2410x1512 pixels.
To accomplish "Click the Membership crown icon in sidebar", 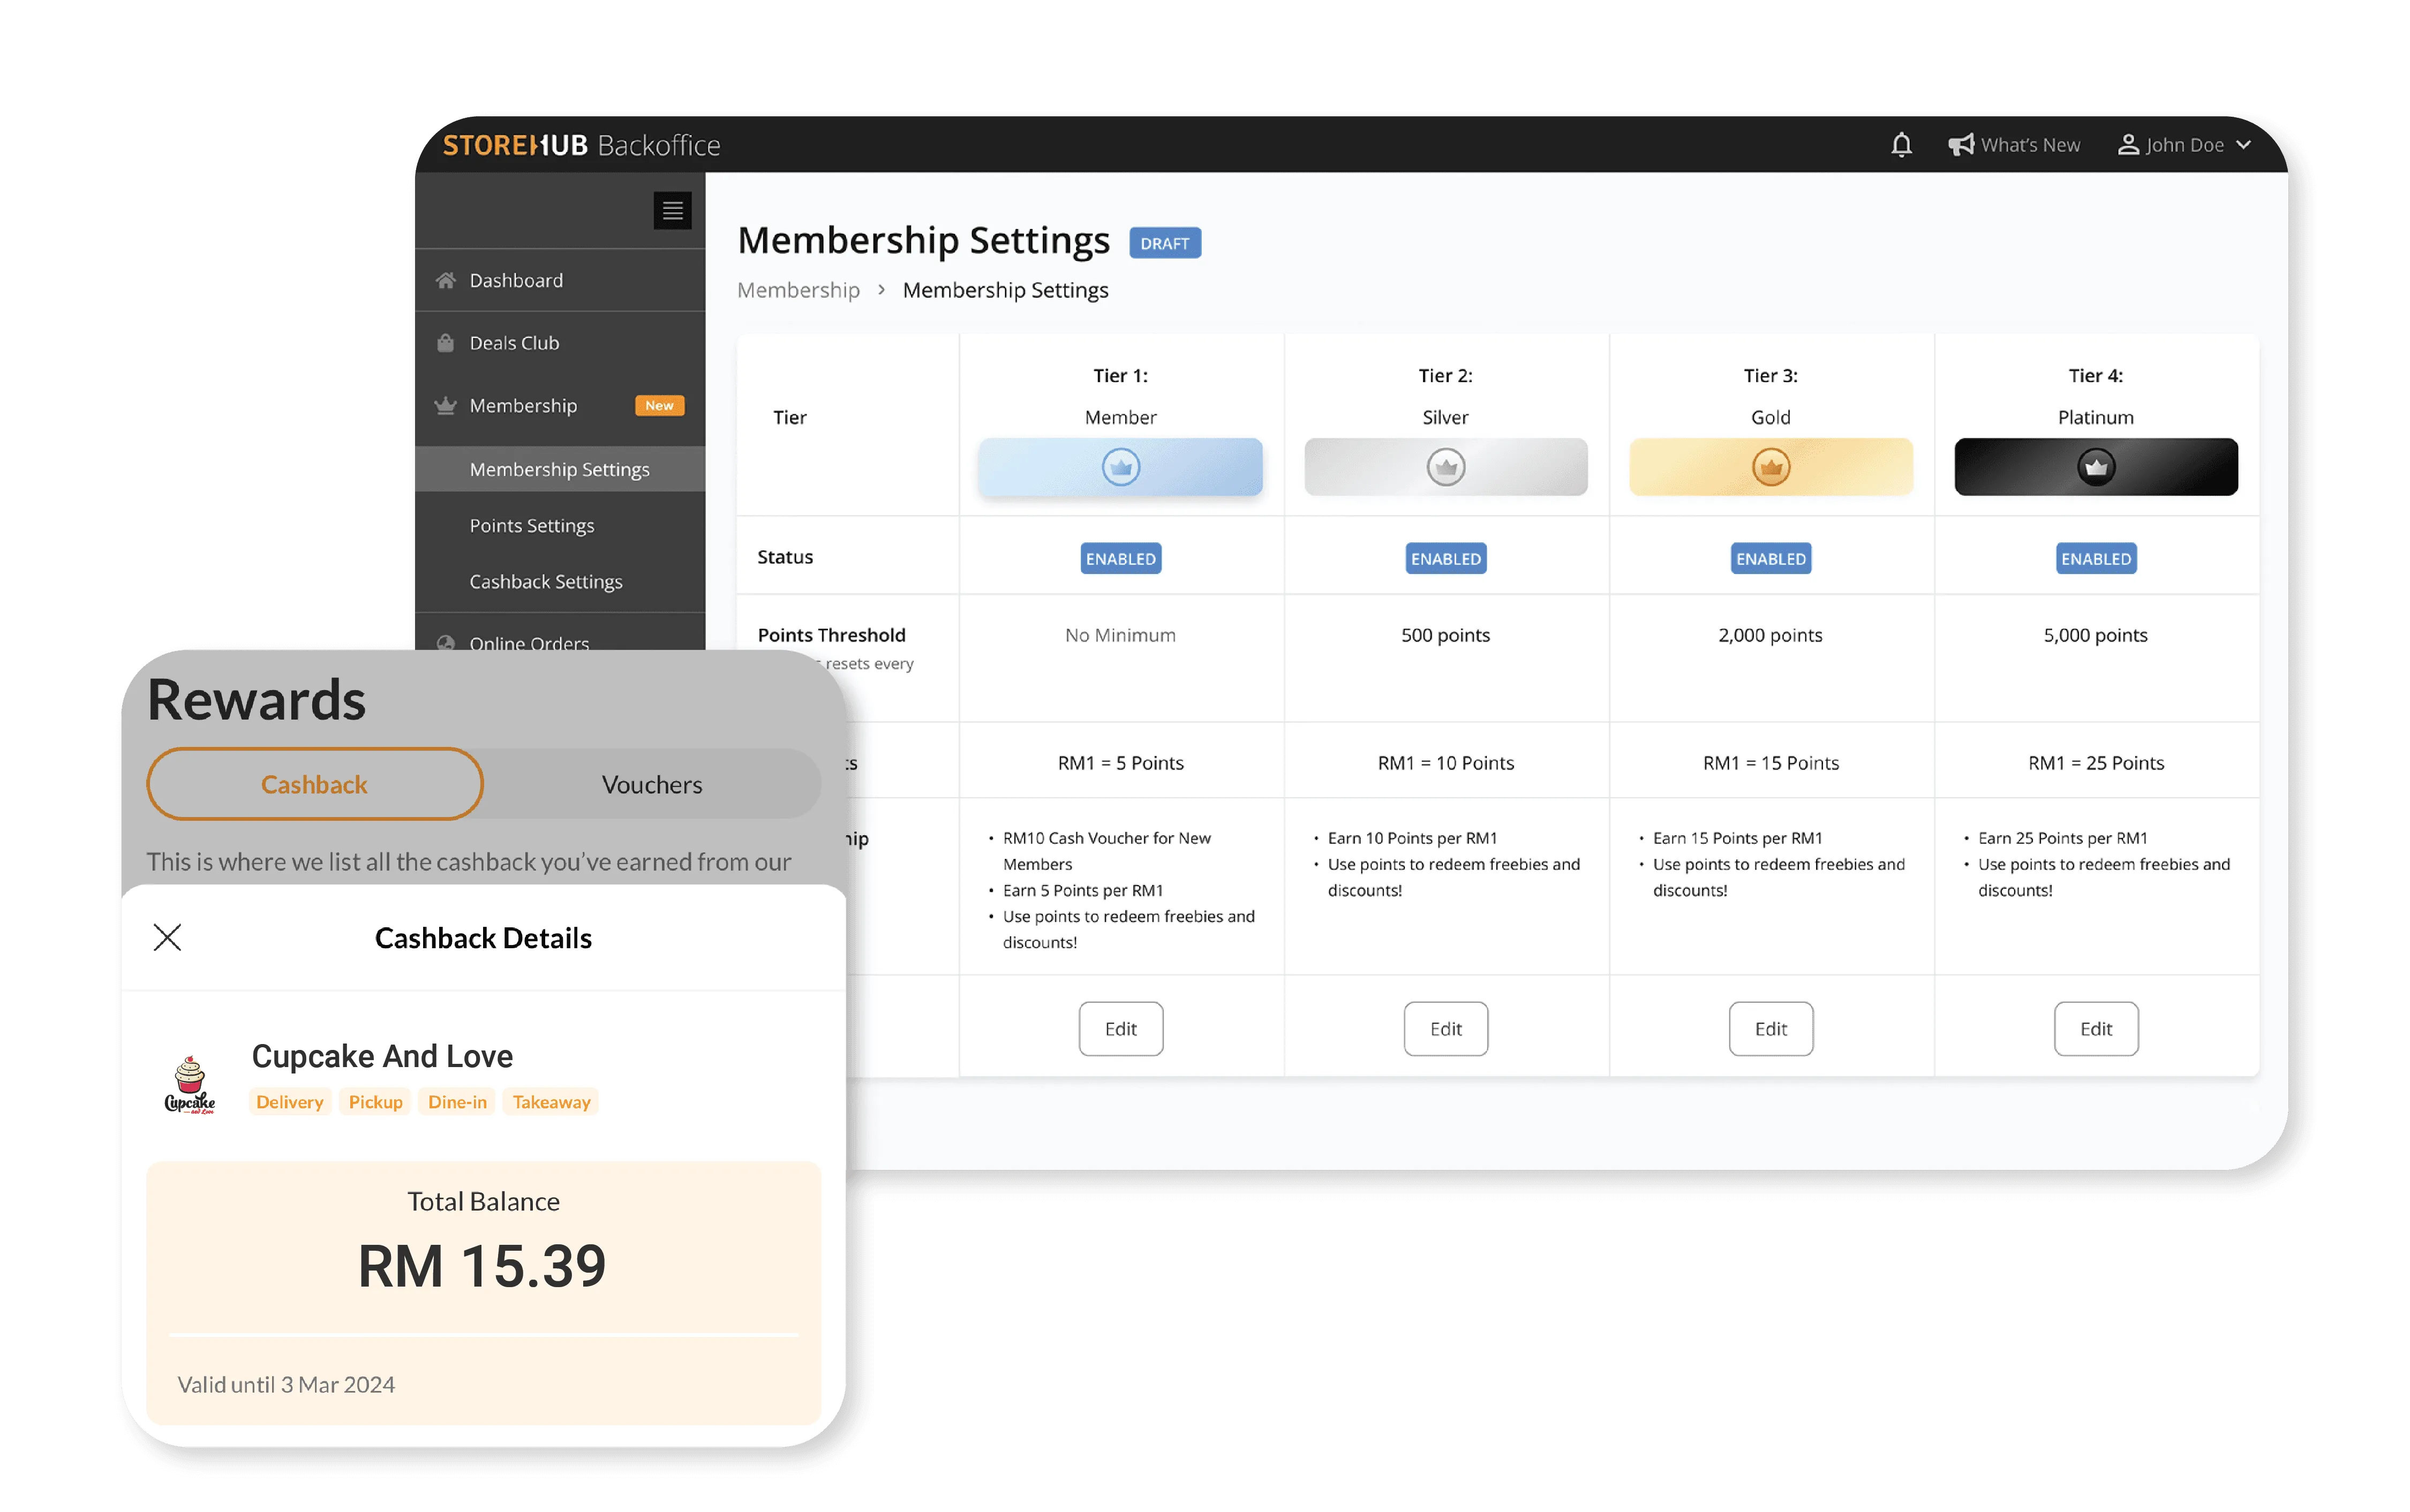I will [446, 405].
